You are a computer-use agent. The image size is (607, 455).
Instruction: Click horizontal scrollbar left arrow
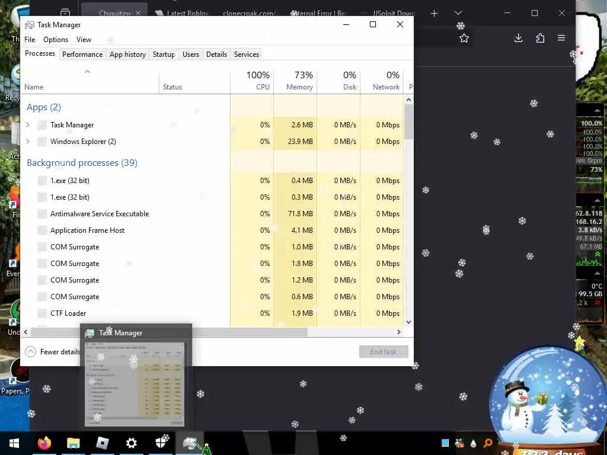(25, 332)
